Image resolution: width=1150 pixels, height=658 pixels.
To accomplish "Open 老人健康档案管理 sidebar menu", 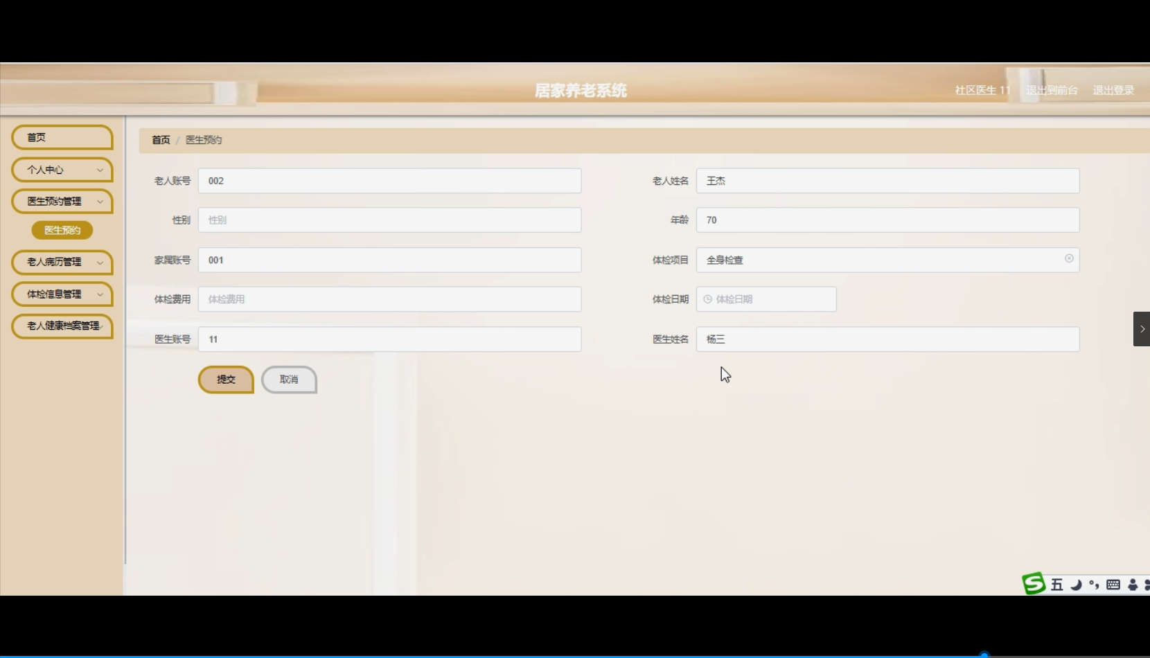I will click(62, 326).
